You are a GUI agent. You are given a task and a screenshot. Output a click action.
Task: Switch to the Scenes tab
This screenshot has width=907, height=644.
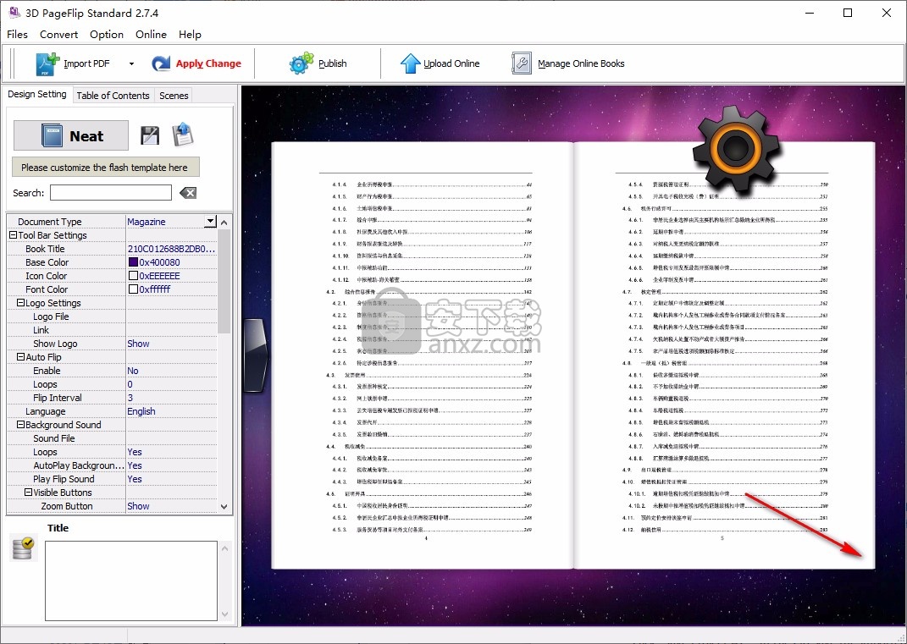[174, 96]
